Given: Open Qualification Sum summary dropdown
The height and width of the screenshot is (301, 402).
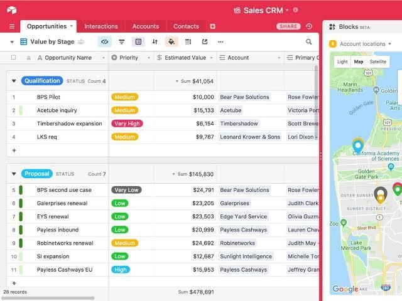Looking at the screenshot, I should (x=177, y=81).
